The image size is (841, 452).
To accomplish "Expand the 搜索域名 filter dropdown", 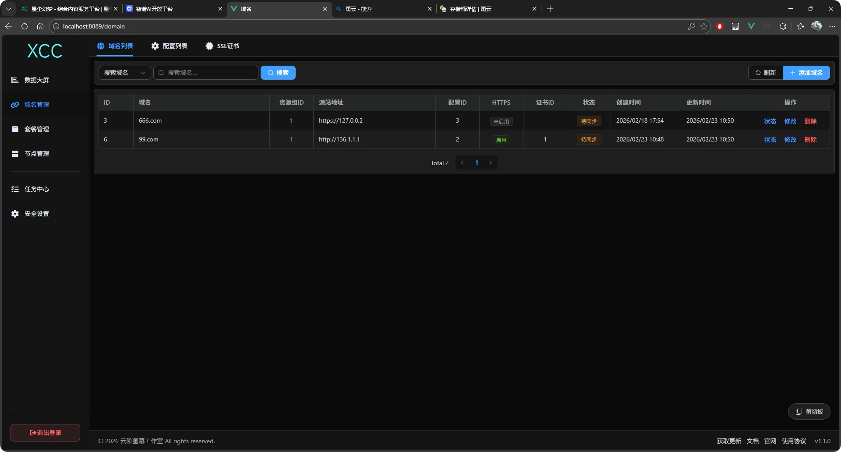I will click(124, 73).
